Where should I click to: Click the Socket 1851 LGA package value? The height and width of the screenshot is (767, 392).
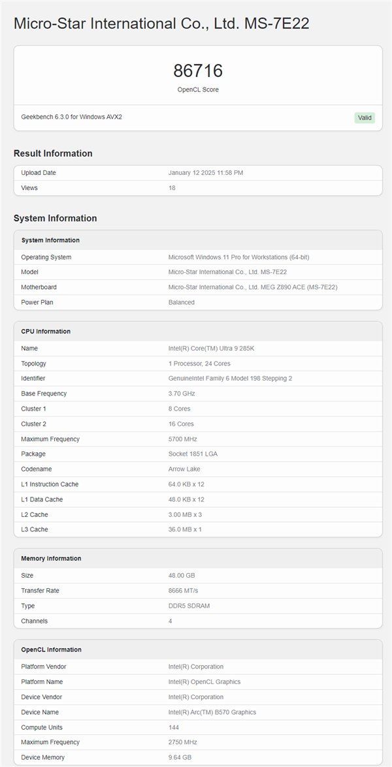coord(193,454)
